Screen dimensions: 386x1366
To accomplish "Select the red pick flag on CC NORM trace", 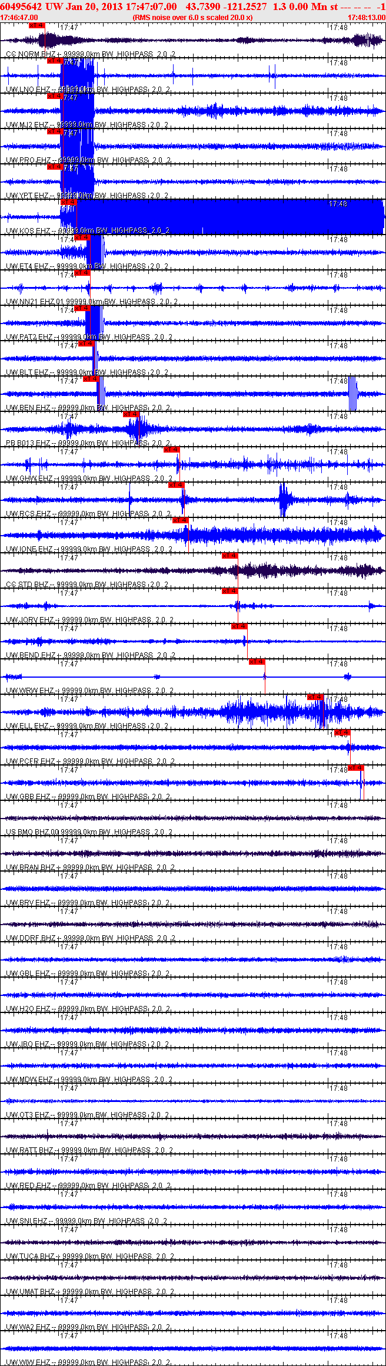I will [x=36, y=25].
